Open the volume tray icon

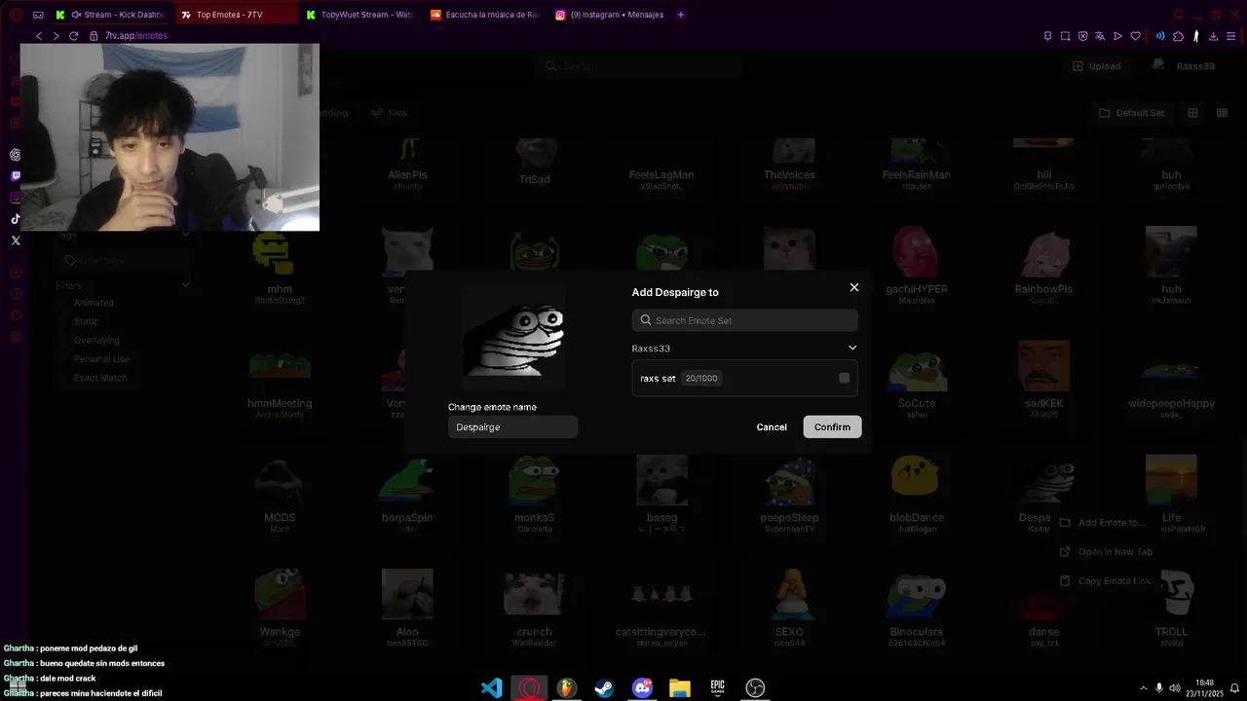[1175, 688]
